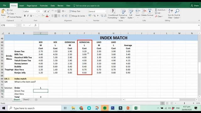Click the Select All corner triangle

click(x=3, y=33)
